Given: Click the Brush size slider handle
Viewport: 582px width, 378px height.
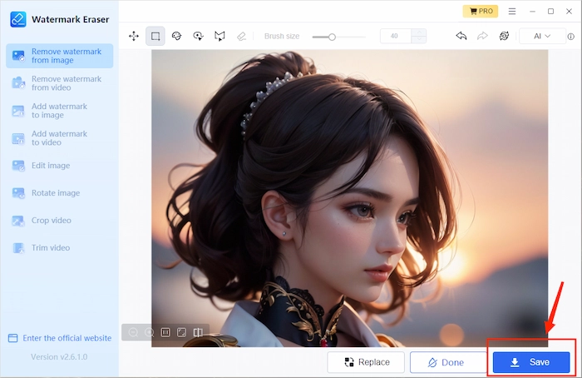Looking at the screenshot, I should (332, 37).
